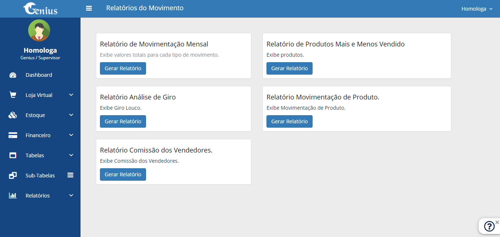Click the user avatar picture in the sidebar

tap(39, 30)
